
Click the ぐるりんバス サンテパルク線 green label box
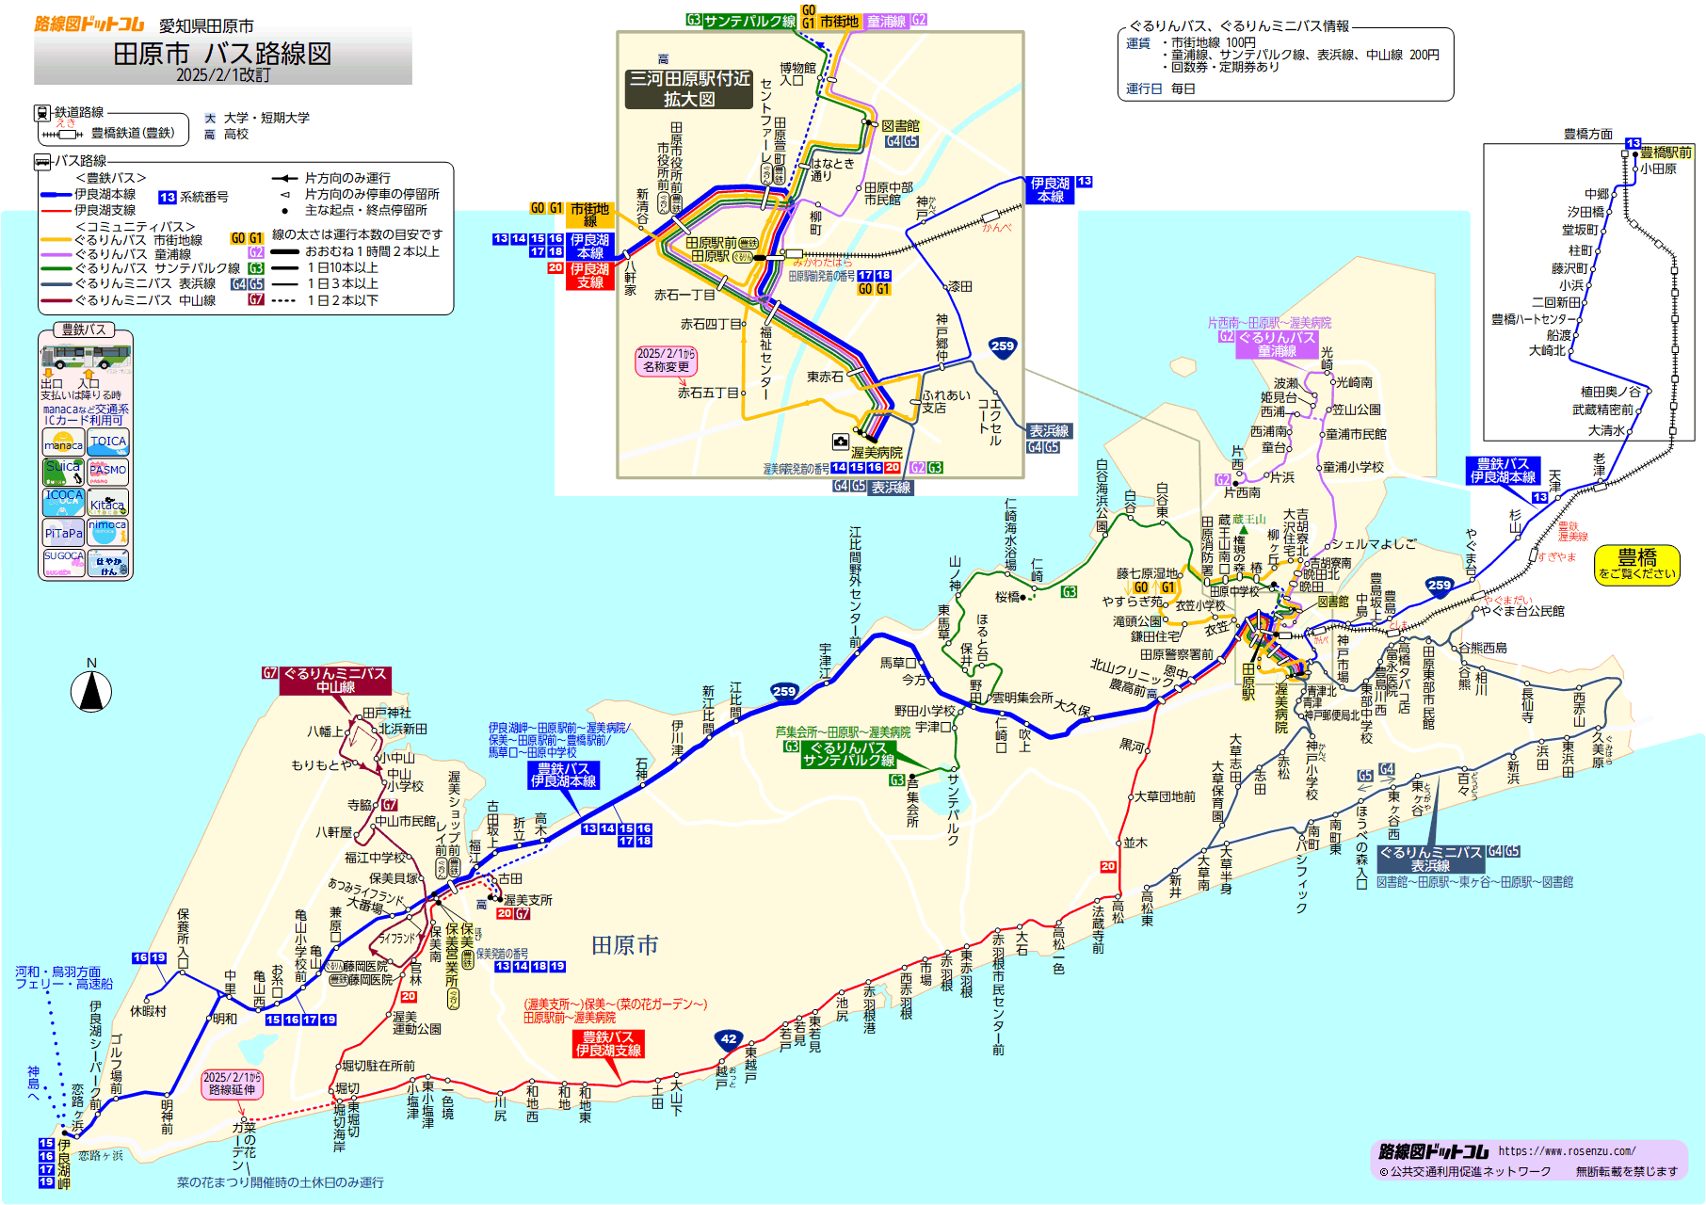848,754
